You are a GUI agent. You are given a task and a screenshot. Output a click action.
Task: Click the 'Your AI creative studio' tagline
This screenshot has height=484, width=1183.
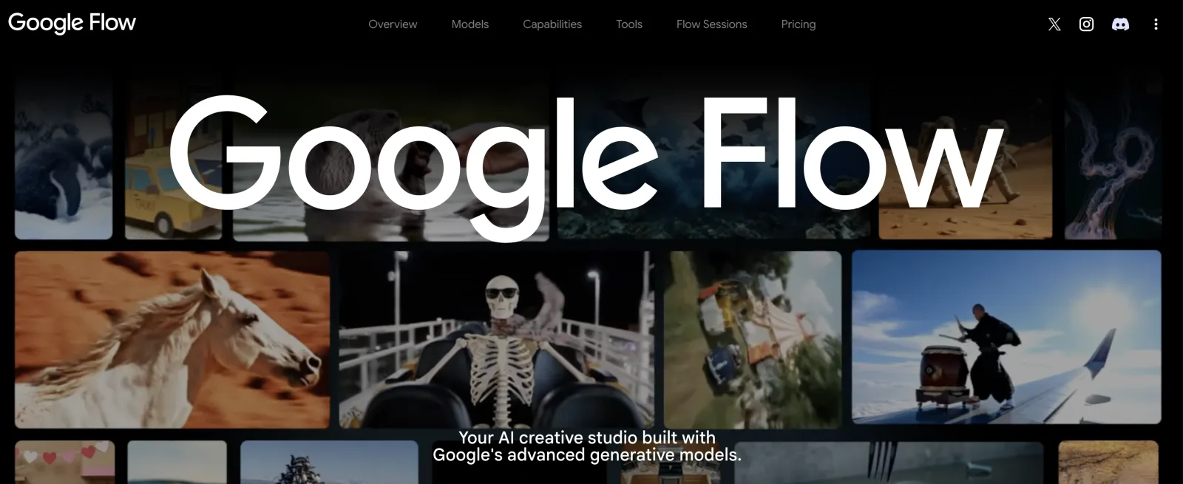[x=587, y=446]
